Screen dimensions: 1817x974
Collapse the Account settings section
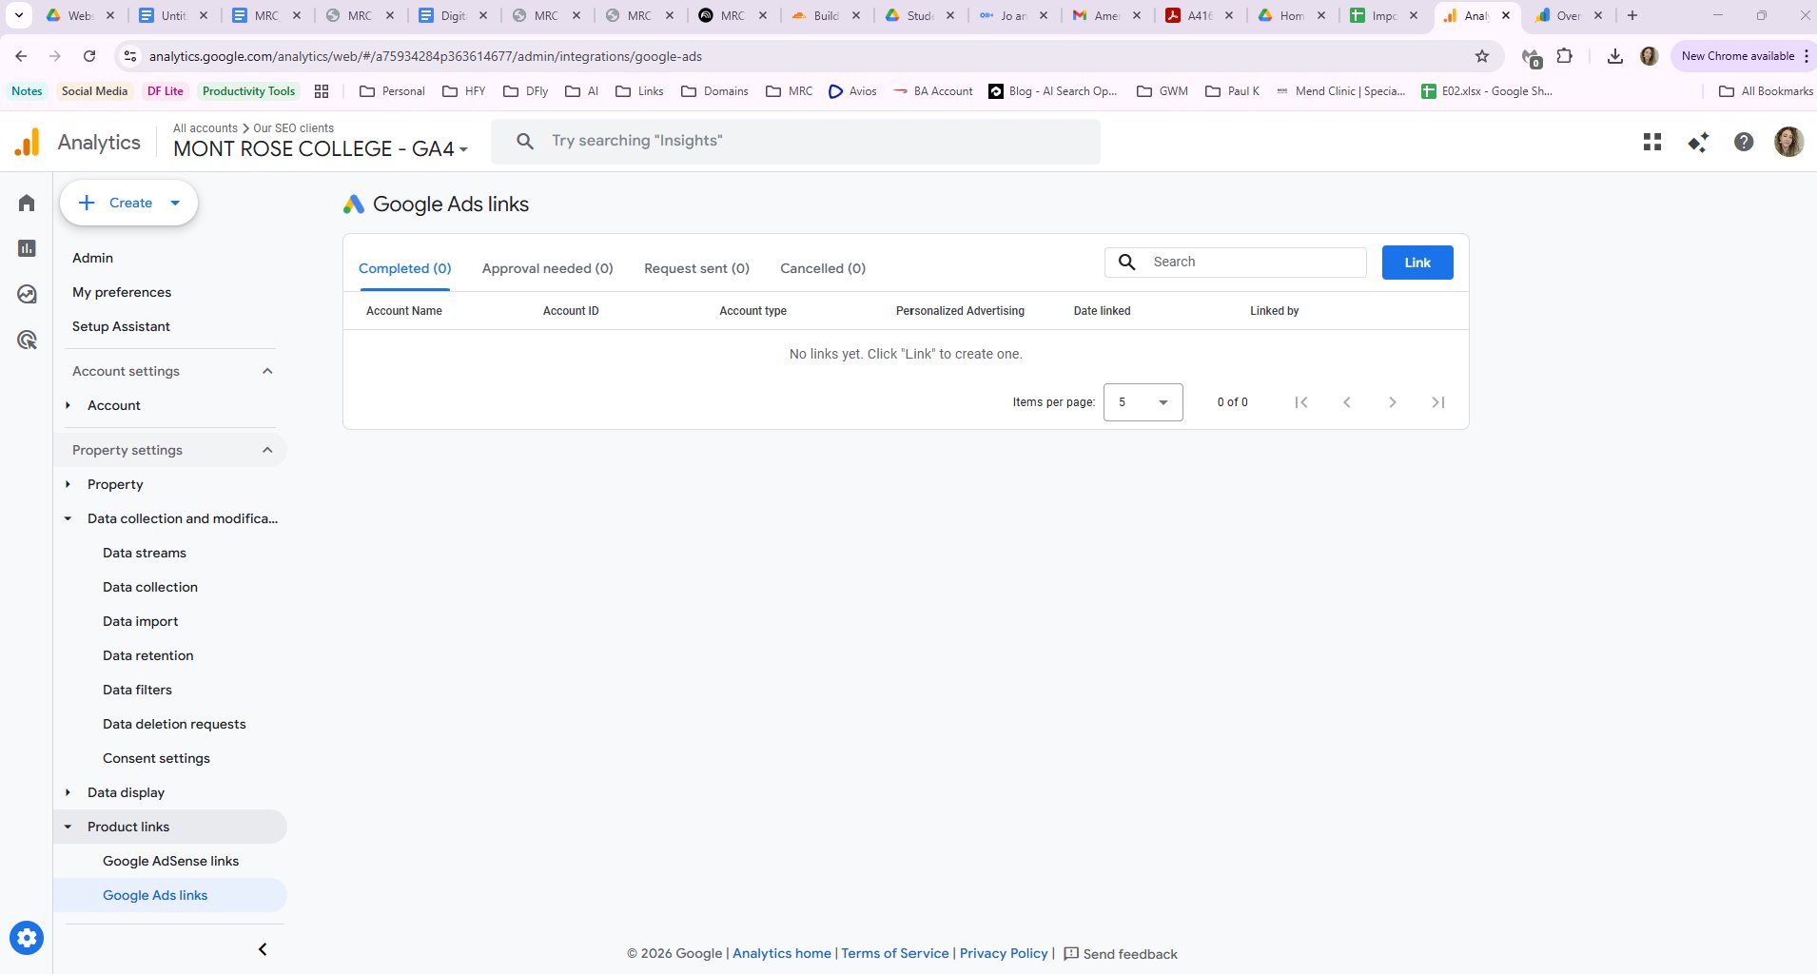(x=266, y=371)
